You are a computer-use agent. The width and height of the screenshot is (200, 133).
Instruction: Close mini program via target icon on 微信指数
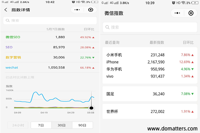[191, 13]
